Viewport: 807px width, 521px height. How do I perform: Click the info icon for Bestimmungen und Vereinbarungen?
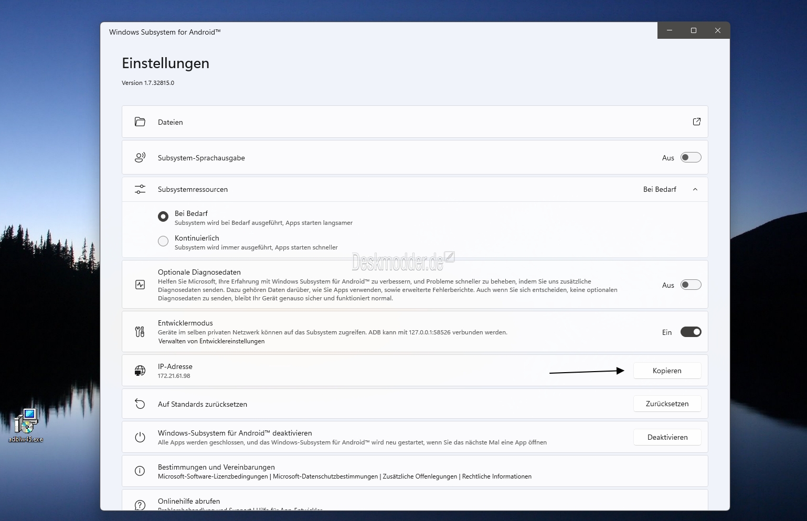coord(140,471)
